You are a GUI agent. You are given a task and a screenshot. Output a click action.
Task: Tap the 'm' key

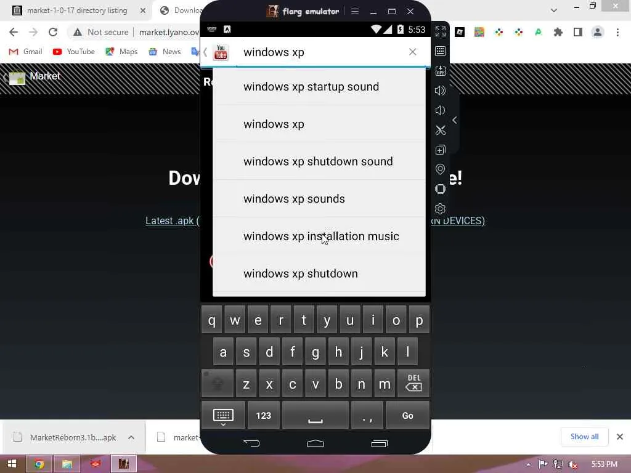(385, 384)
